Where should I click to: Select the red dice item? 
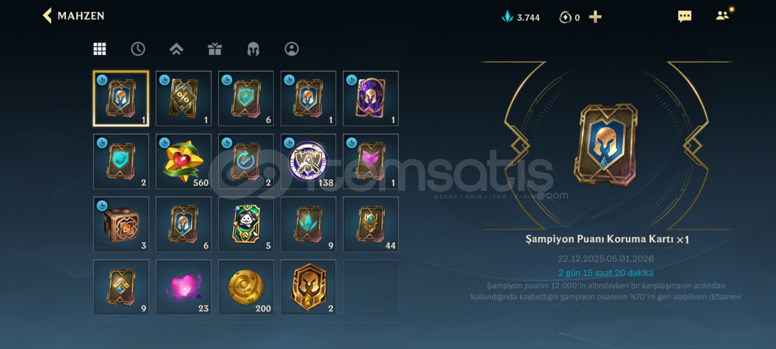pos(121,224)
